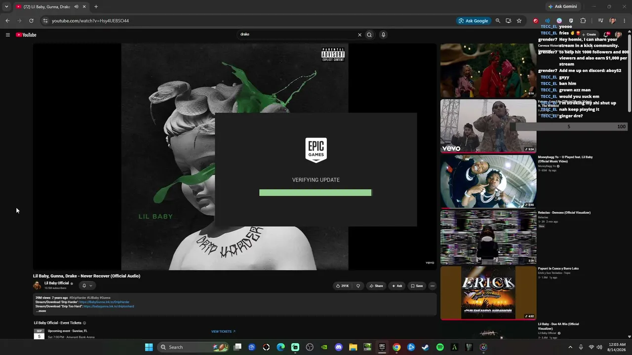Expand the tab search dropdown
Screen dimensions: 632x355
tap(6, 6)
